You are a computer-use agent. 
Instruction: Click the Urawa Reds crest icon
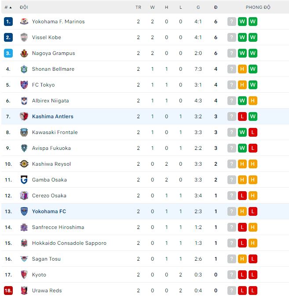24,291
